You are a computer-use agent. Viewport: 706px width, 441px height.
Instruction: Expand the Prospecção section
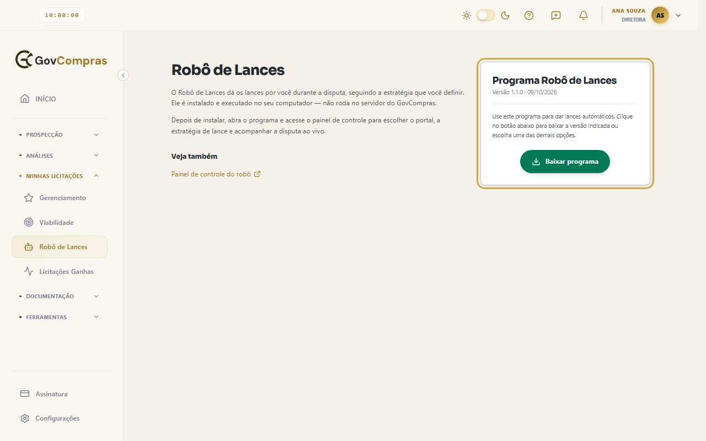point(60,135)
